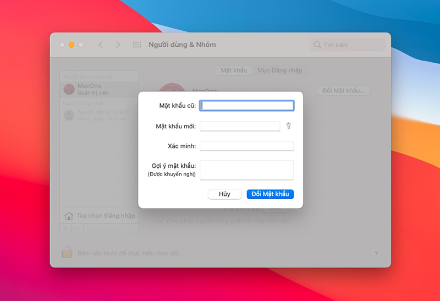Add a user with the plus button
This screenshot has height=301, width=440.
pos(65,228)
